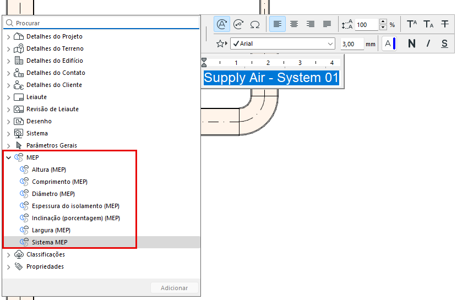Toggle superscript formatting
This screenshot has width=457, height=300.
[411, 24]
